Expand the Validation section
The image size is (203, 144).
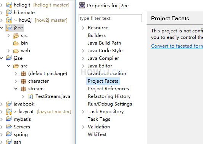(x=83, y=127)
